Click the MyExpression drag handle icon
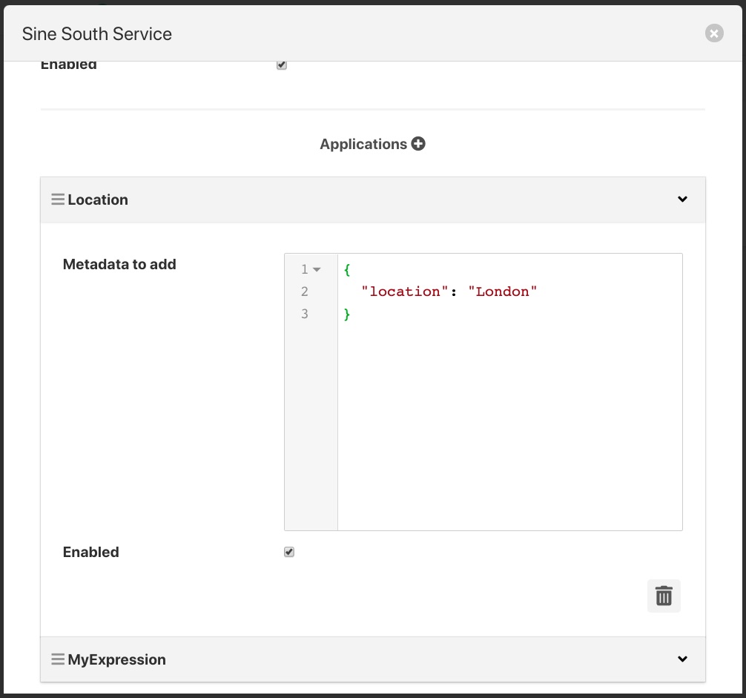Image resolution: width=746 pixels, height=698 pixels. pos(58,659)
